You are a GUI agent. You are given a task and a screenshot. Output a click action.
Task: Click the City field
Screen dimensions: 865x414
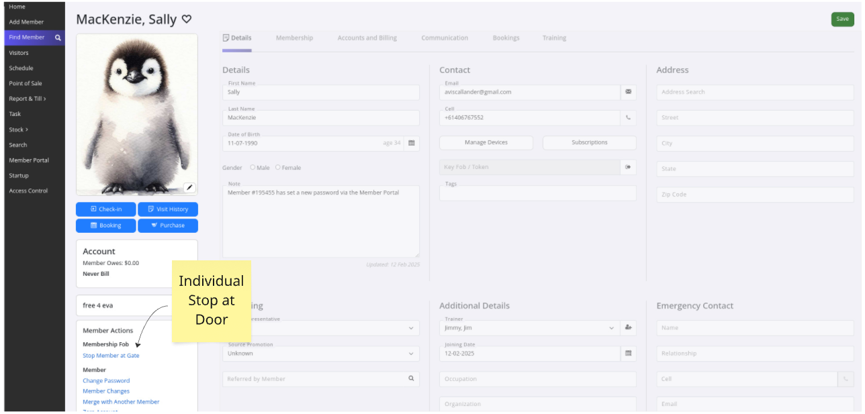tap(756, 143)
